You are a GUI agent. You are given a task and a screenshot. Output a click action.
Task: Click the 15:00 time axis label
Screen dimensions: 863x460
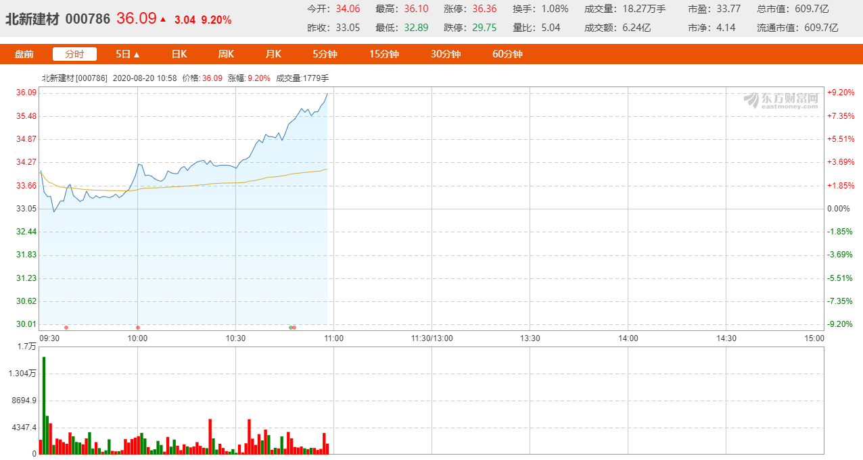814,338
